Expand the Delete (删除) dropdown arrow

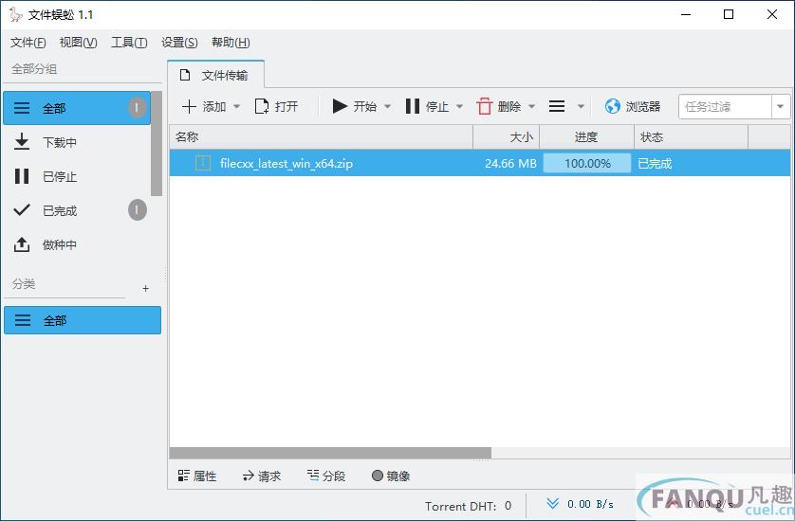point(532,107)
